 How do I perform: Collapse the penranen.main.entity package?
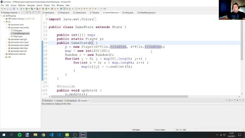pos(7,28)
